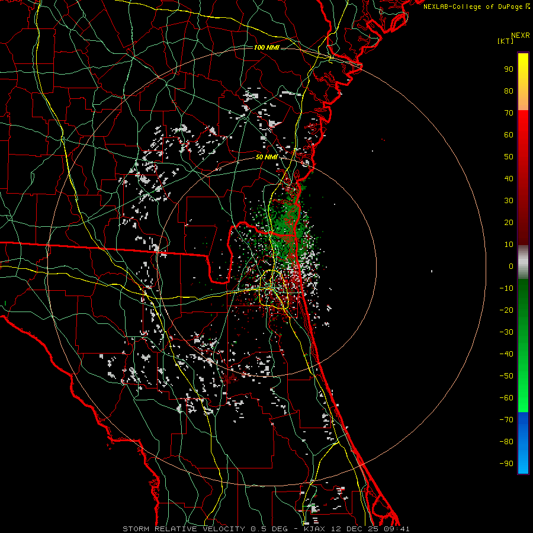Click the 0 value on the velocity scale

click(x=511, y=266)
